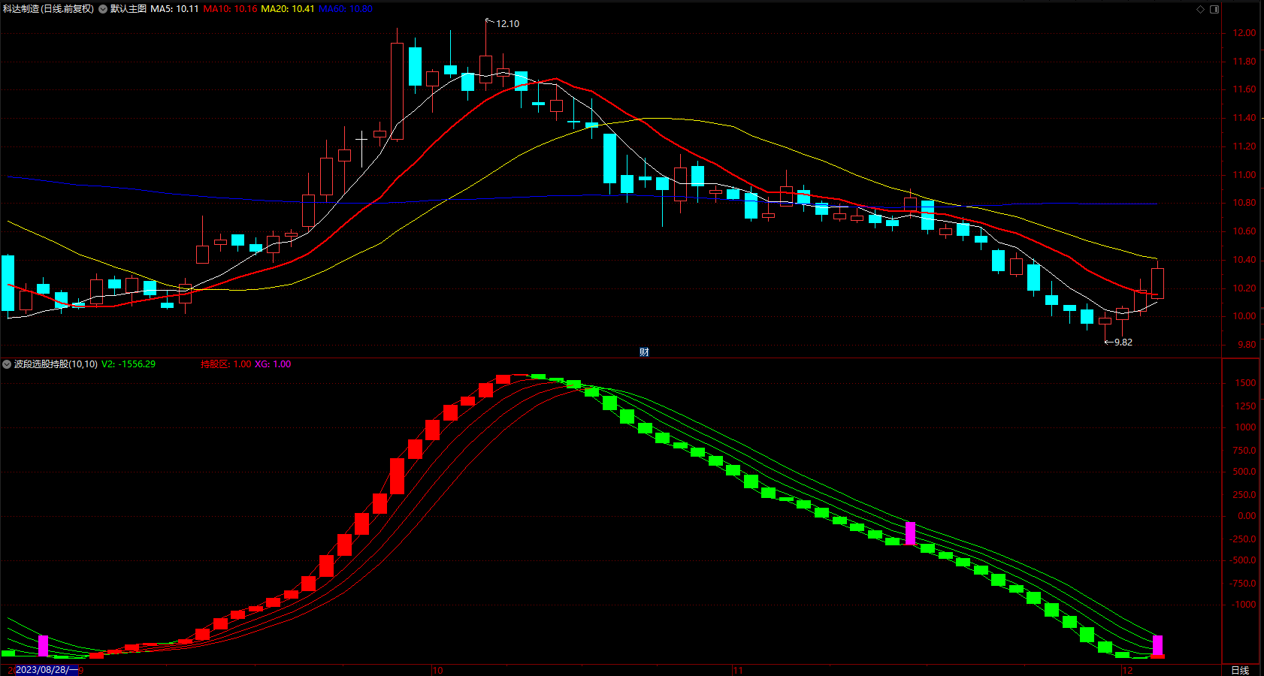
Task: Select the 默认主图 main chart label
Action: coord(129,9)
